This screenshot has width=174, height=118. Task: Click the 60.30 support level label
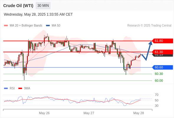coord(159,74)
